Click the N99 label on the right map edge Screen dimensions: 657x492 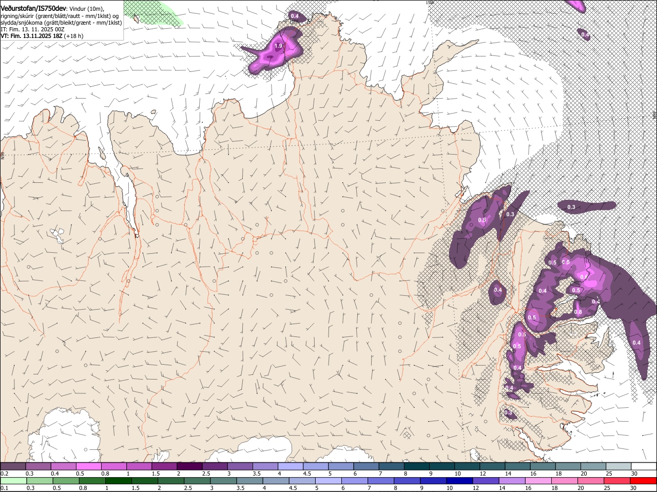click(x=654, y=115)
